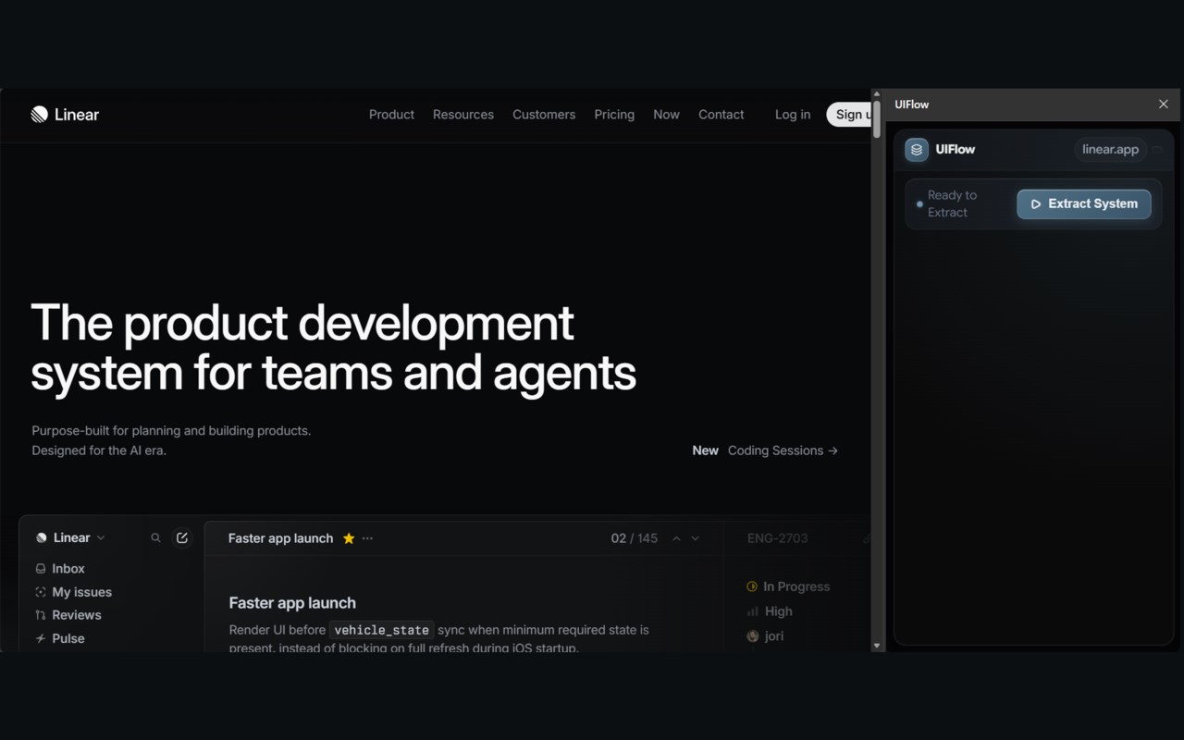Click the UIFlow panel title text
Image resolution: width=1184 pixels, height=740 pixels.
pos(912,105)
